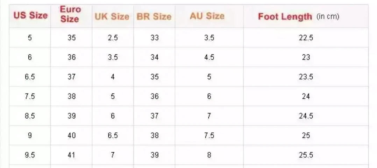The height and width of the screenshot is (168, 377).
Task: Click foot length 24 cell
Action: (306, 97)
